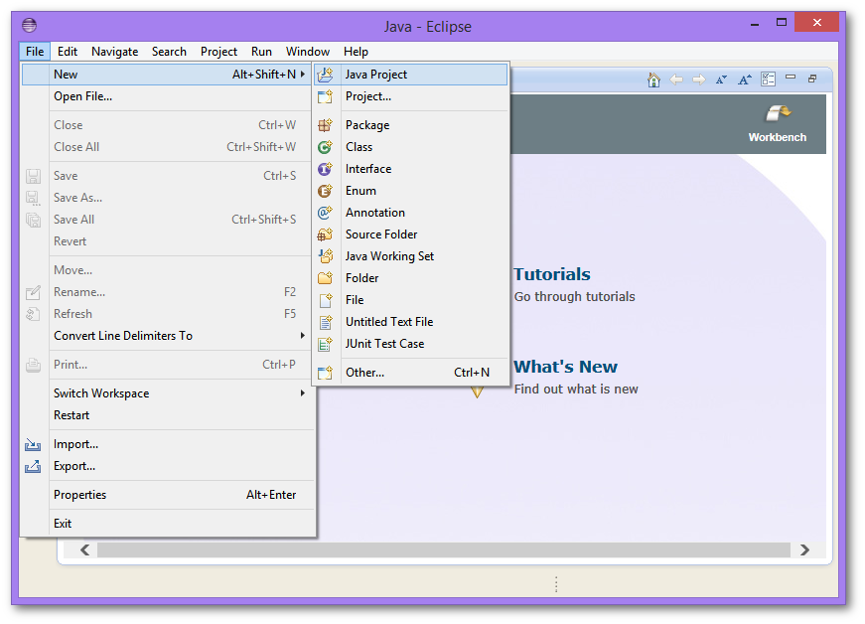Click the back arrow in Welcome toolbar
865x624 pixels.
click(676, 79)
